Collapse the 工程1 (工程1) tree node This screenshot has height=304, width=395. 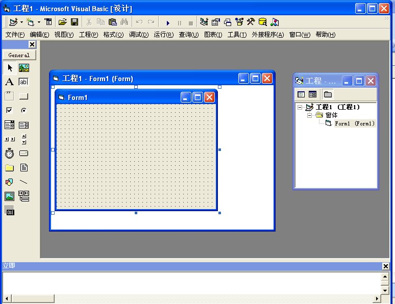click(x=300, y=107)
